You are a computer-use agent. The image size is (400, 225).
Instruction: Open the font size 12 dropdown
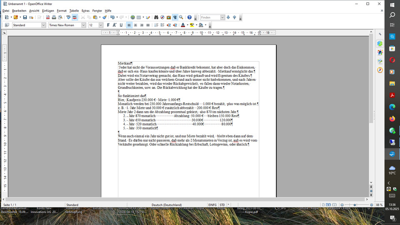[x=101, y=25]
